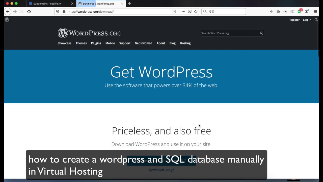Open the Showcase menu item
The height and width of the screenshot is (182, 323).
64,43
